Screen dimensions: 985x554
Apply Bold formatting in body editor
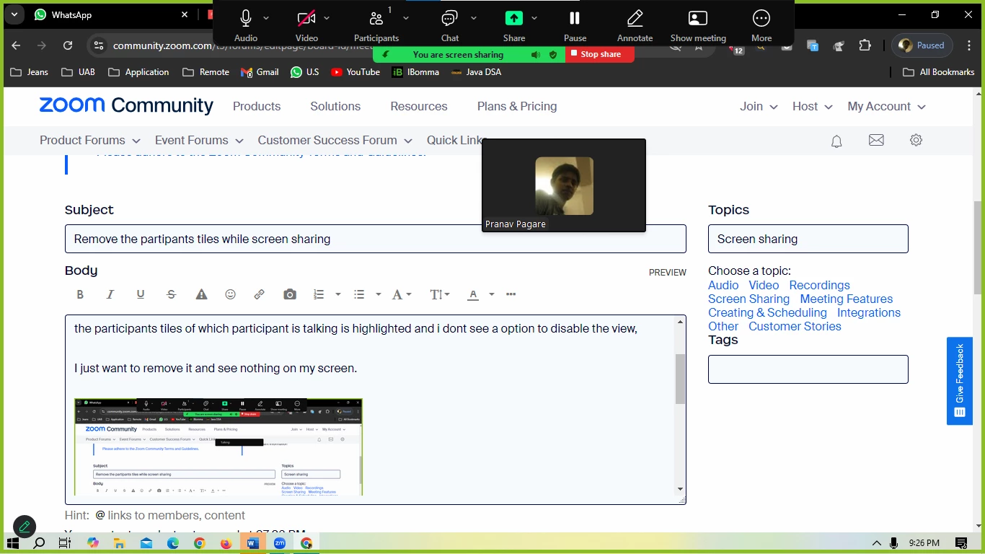tap(80, 294)
